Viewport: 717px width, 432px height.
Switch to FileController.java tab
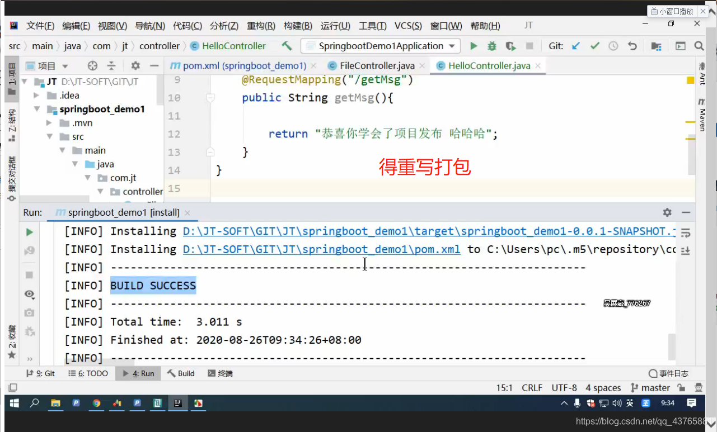(x=376, y=66)
